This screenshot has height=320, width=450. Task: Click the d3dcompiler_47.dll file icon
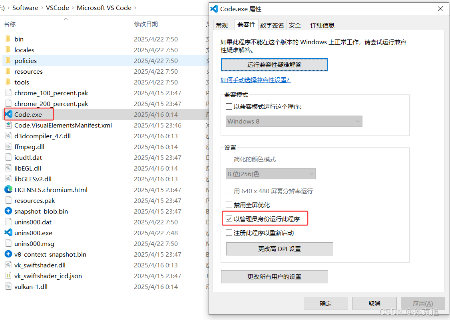pyautogui.click(x=9, y=136)
